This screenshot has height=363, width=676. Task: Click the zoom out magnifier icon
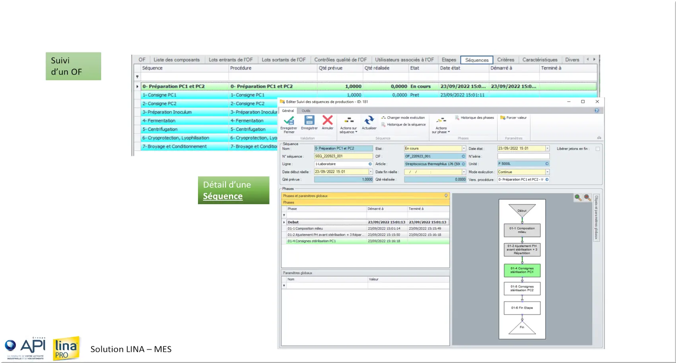(x=587, y=197)
